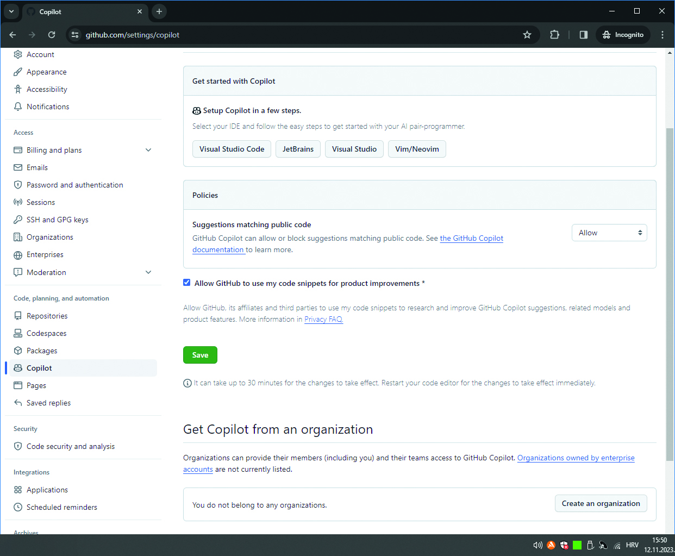This screenshot has height=556, width=675.
Task: Choose Visual Studio Code setup
Action: [232, 149]
